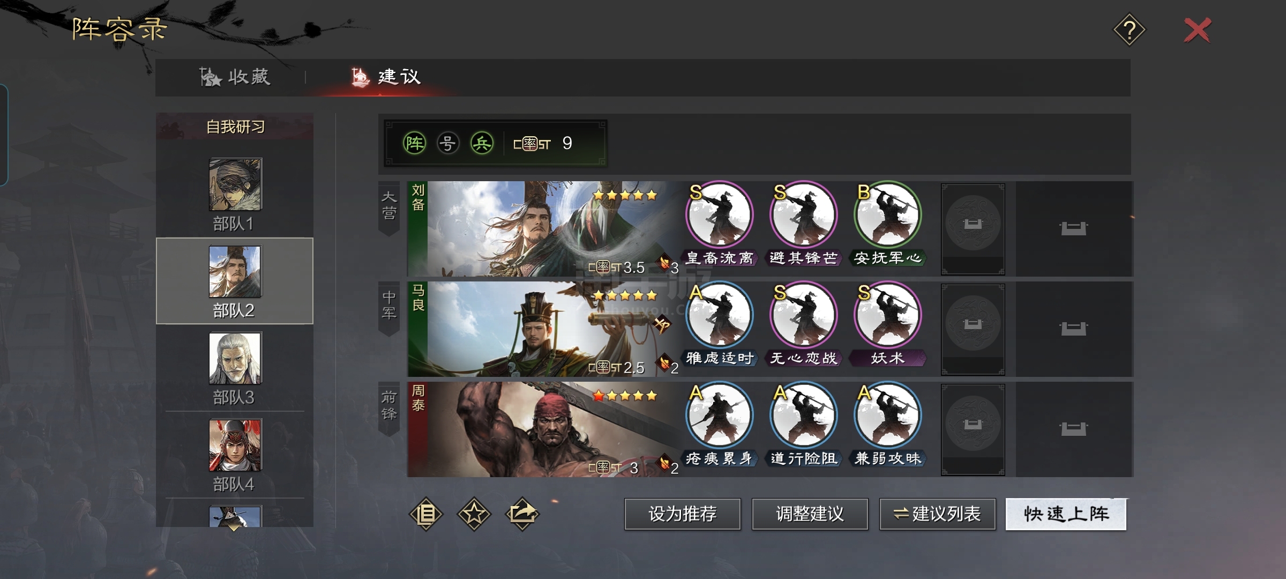Viewport: 1286px width, 579px height.
Task: Close the 阵容录 panel with red X
Action: pyautogui.click(x=1198, y=30)
